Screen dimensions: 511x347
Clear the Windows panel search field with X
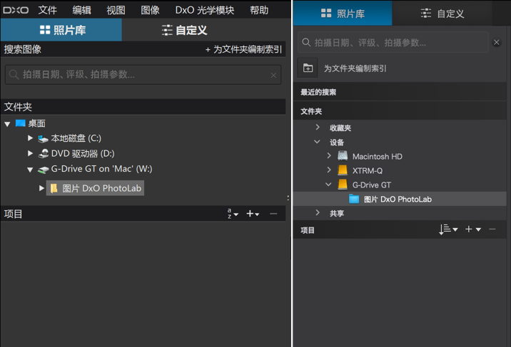click(273, 75)
